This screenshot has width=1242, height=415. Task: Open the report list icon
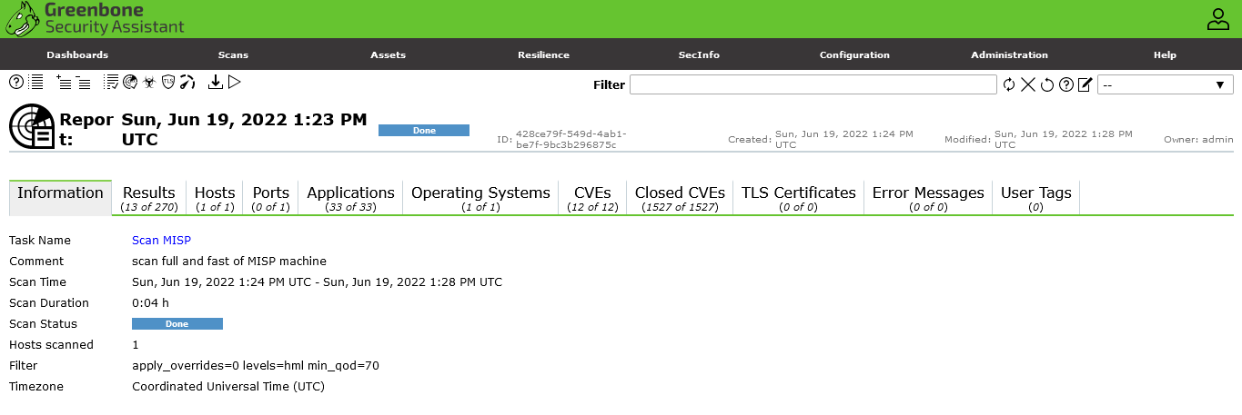(x=36, y=83)
